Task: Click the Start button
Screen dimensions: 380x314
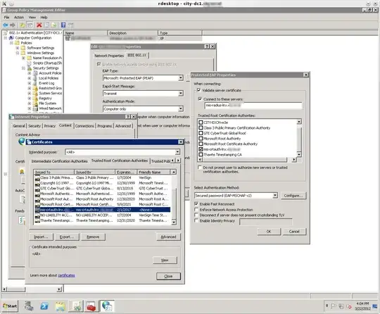Action: tap(10, 306)
